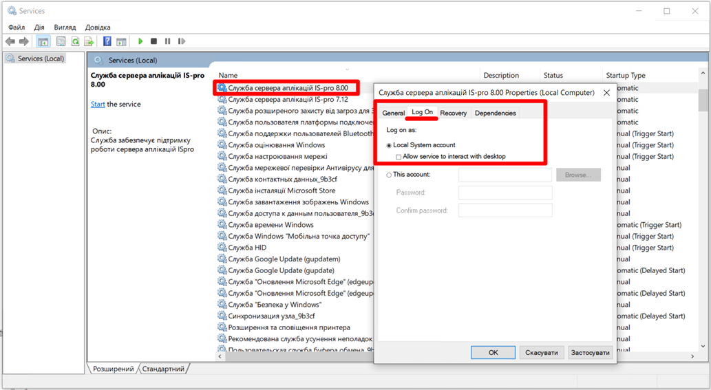Select the This account radio button
711x390 pixels.
[x=389, y=175]
